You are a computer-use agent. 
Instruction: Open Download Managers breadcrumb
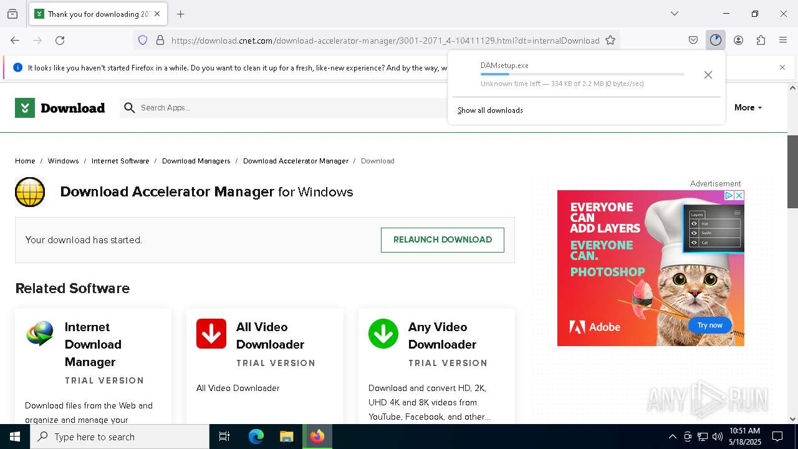point(196,161)
